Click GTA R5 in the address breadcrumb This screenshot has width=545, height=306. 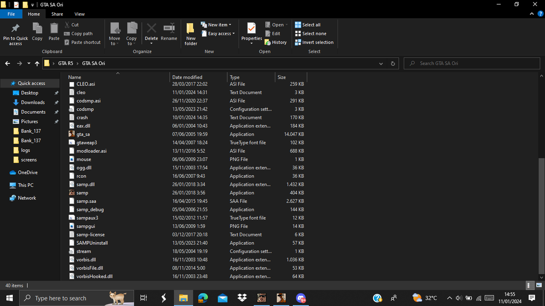tap(66, 63)
